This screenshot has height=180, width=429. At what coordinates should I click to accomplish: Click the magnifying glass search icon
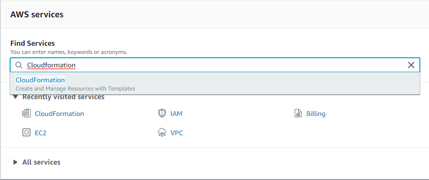19,65
